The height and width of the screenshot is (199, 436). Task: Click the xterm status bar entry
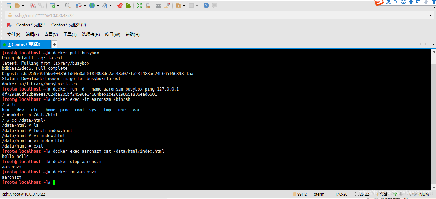coord(319,194)
